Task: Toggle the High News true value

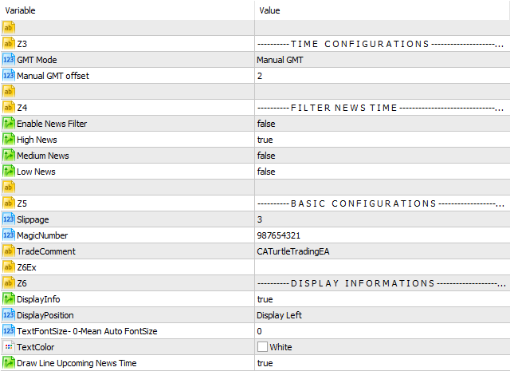Action: pos(265,140)
